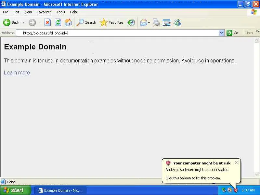
Task: Open the Search pane with magnifier
Action: pyautogui.click(x=86, y=22)
